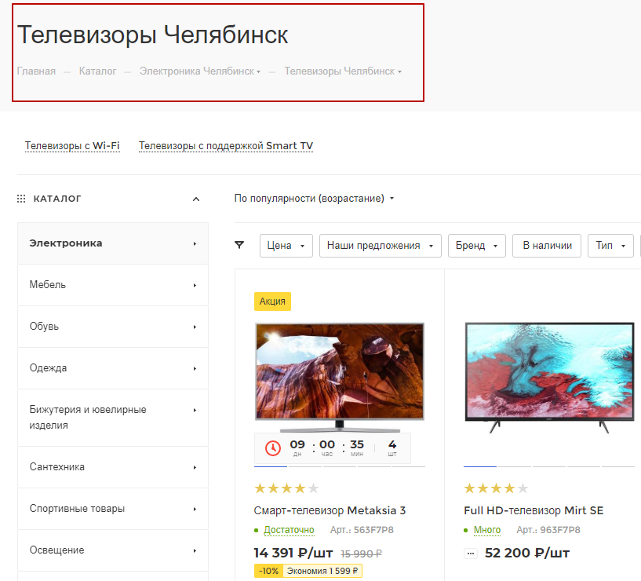Open the Наши предложения filter dropdown
641x581 pixels.
(x=381, y=246)
